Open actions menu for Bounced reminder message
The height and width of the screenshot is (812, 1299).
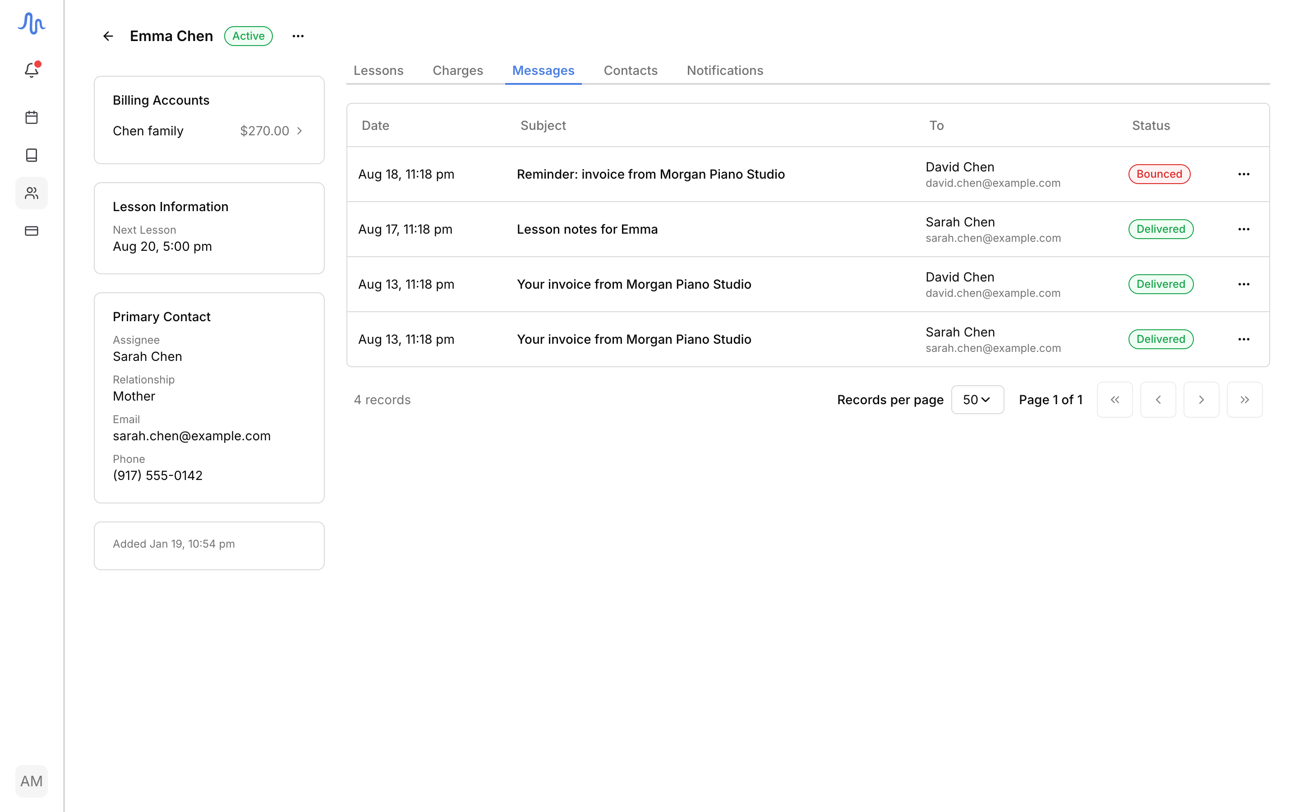pos(1244,174)
